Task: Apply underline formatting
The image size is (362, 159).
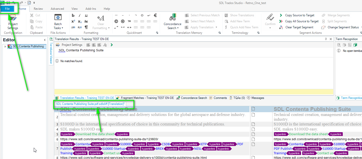Action: tap(86, 15)
